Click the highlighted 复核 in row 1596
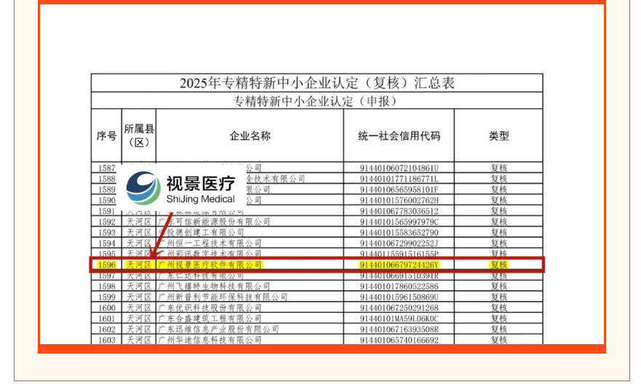Viewport: 641px width, 390px height. click(498, 265)
